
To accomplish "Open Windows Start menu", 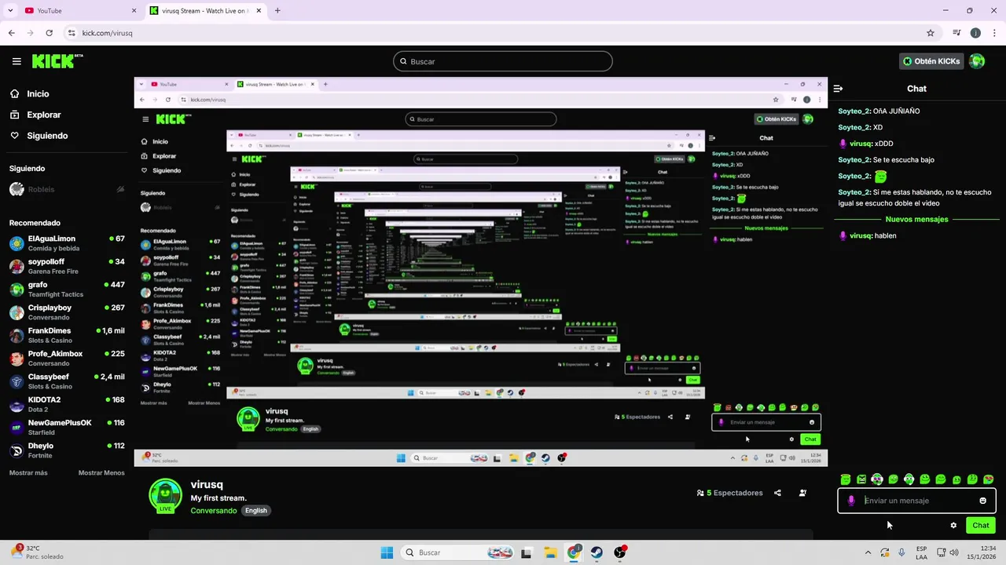I will [x=387, y=552].
